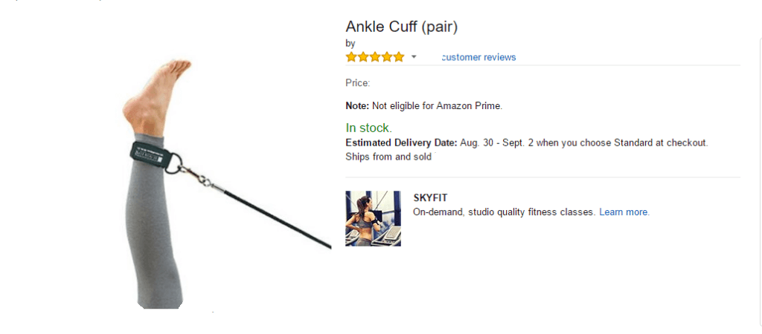Follow the SKYFIT 'Learn more.' link
The width and height of the screenshot is (762, 334).
[x=624, y=212]
